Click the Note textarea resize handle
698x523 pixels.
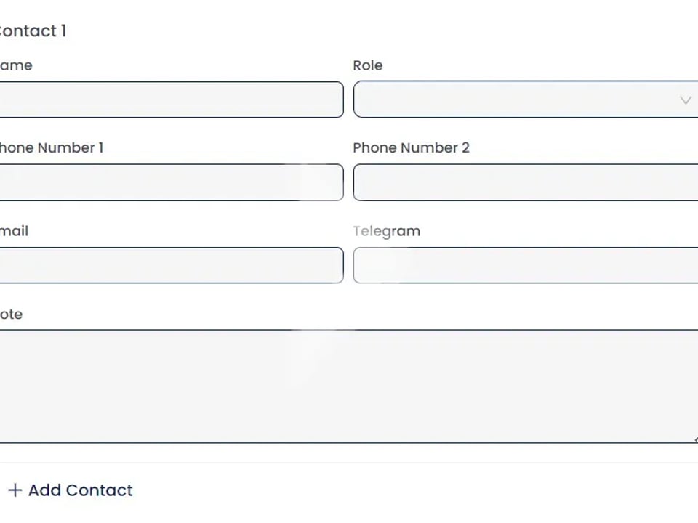[695, 439]
